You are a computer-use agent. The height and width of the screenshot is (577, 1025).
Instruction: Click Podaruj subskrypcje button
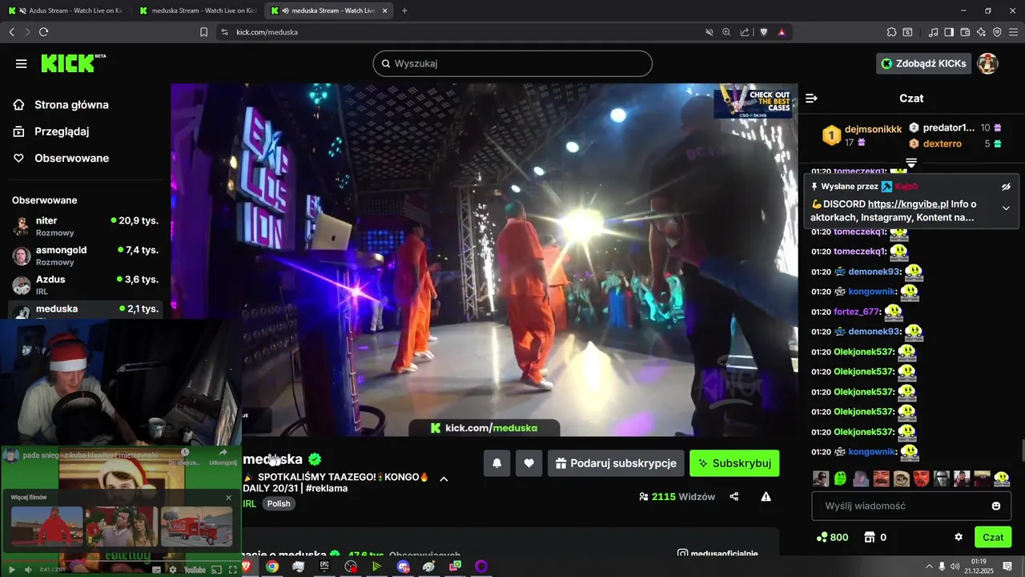pos(616,463)
